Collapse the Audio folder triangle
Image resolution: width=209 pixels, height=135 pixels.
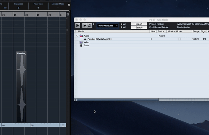[x=77, y=36]
